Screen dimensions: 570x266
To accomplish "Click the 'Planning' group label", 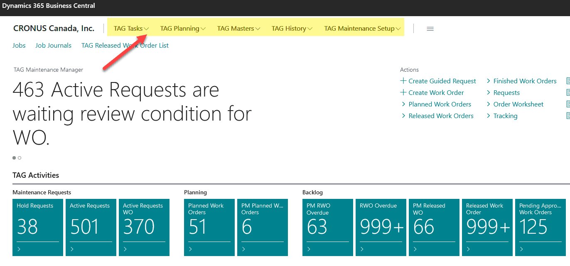I will (x=195, y=192).
